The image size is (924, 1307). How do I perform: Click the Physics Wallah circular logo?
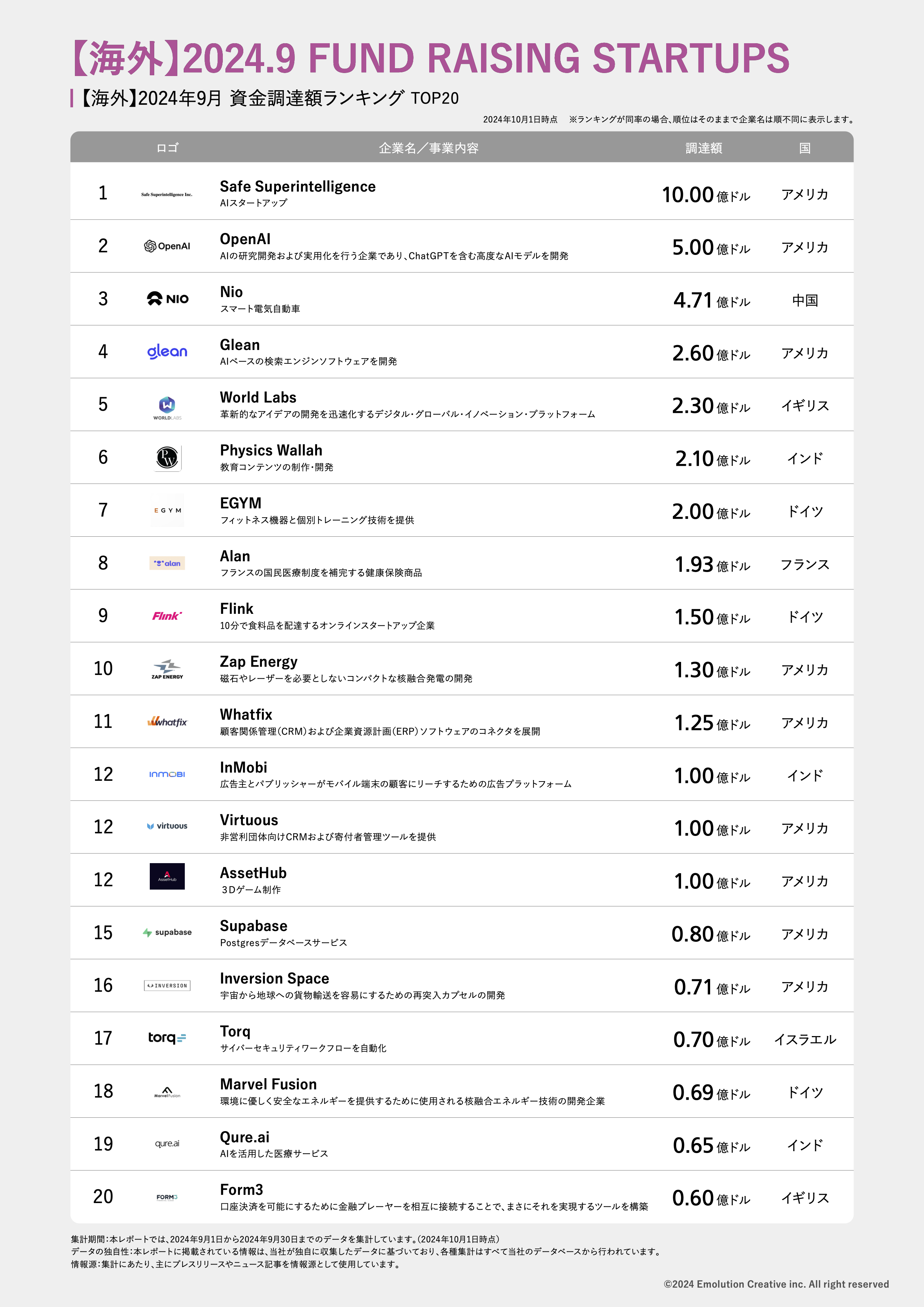[167, 458]
